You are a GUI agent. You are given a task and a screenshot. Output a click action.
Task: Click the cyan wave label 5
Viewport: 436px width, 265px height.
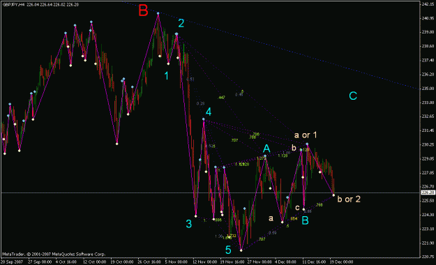pos(228,250)
